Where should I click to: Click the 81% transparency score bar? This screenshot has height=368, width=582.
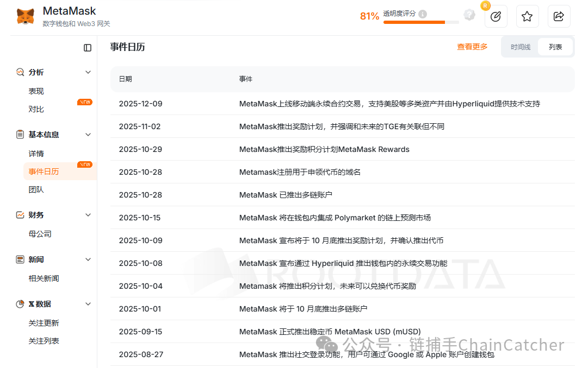[422, 21]
